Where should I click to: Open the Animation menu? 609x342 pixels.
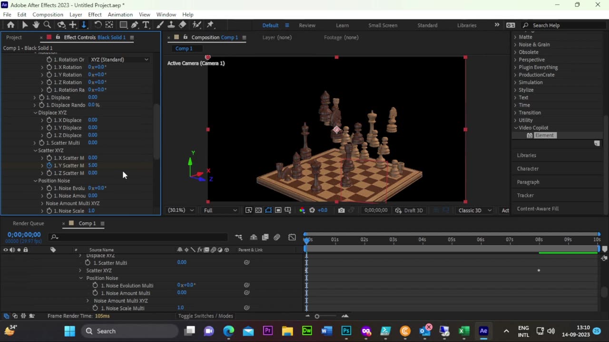[x=120, y=15]
